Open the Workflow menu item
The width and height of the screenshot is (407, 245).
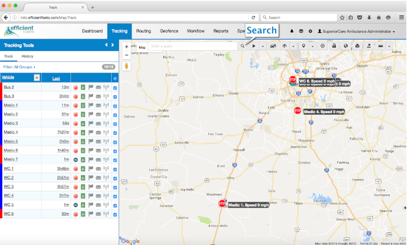pyautogui.click(x=196, y=31)
